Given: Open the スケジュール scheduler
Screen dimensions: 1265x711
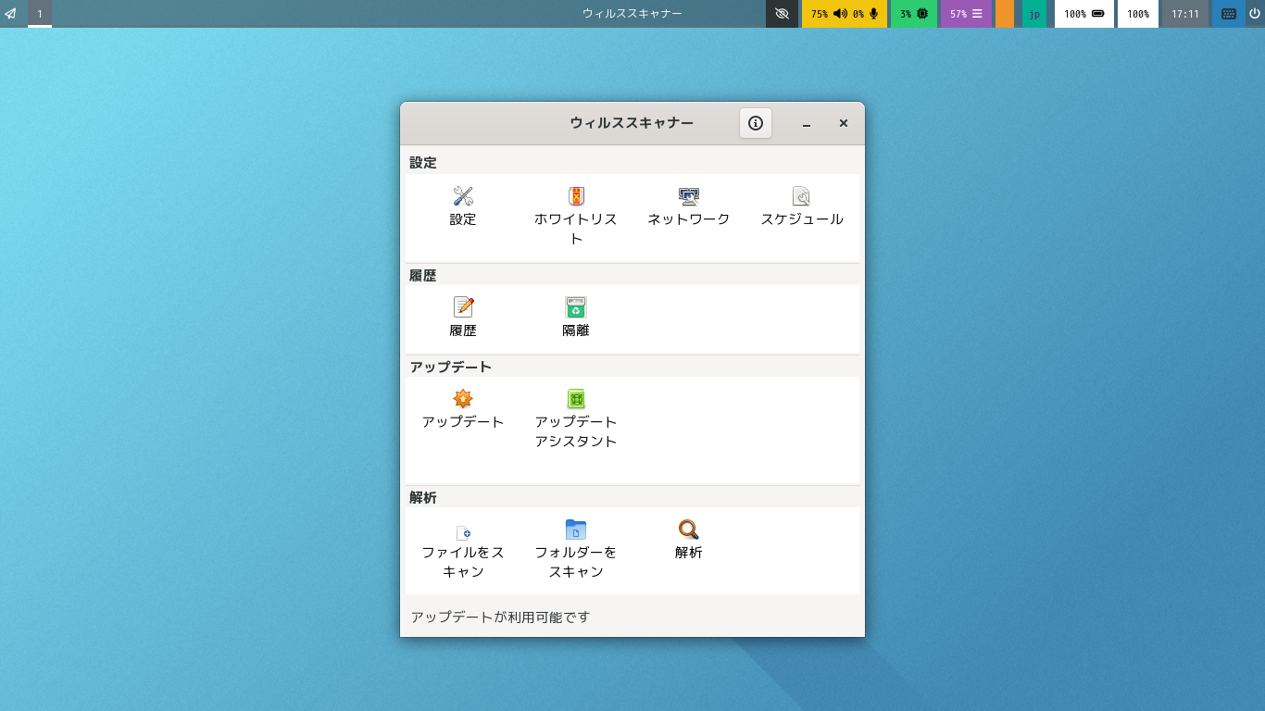Looking at the screenshot, I should (802, 196).
